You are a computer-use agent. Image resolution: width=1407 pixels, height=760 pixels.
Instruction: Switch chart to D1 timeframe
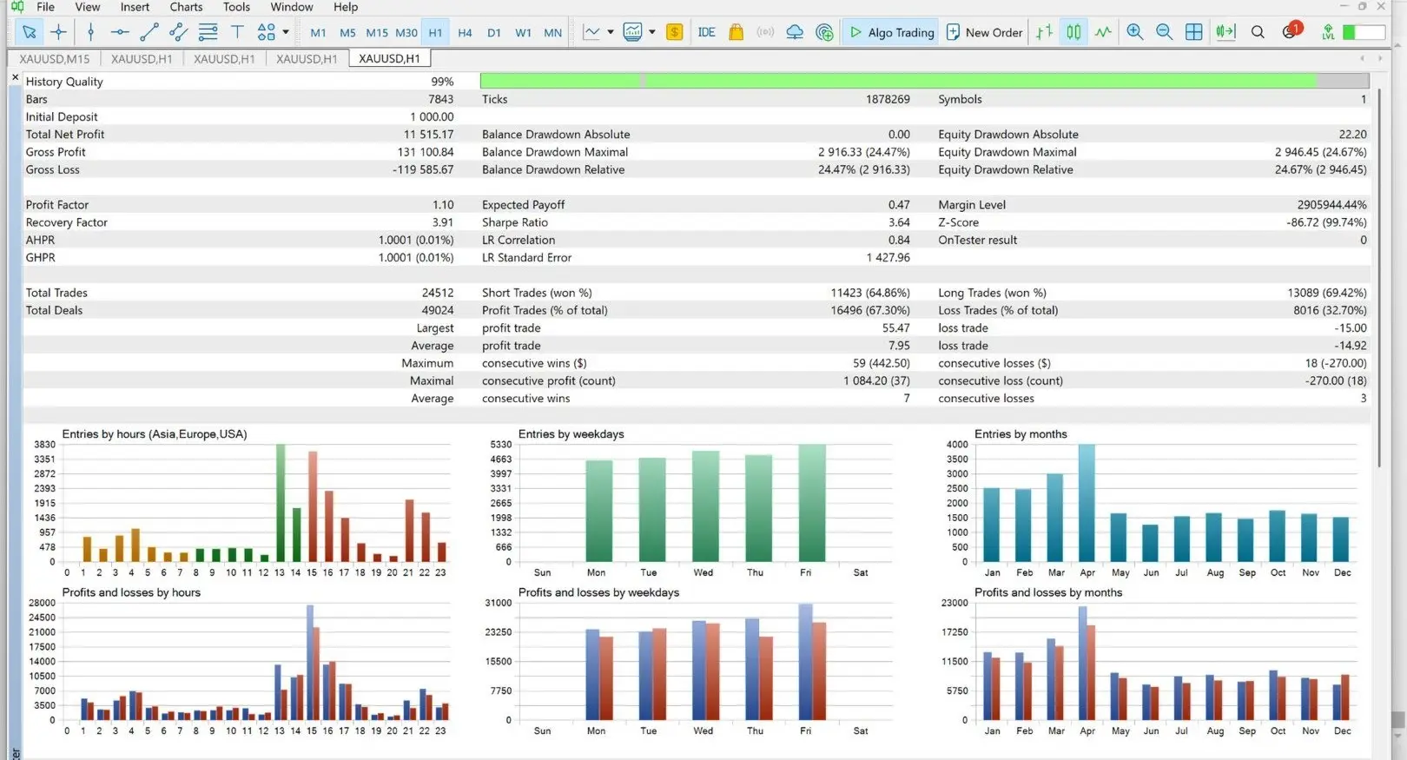click(494, 32)
